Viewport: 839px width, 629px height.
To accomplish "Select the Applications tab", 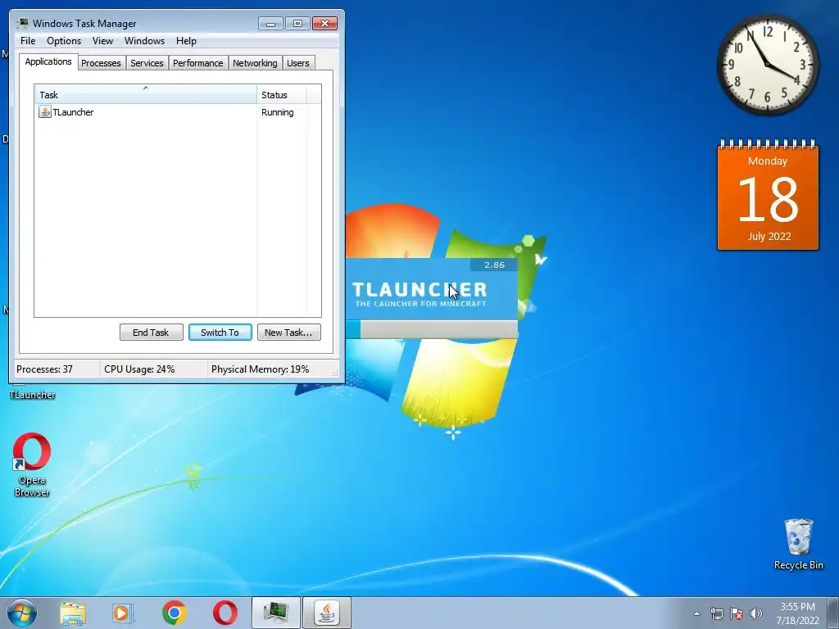I will (x=48, y=61).
